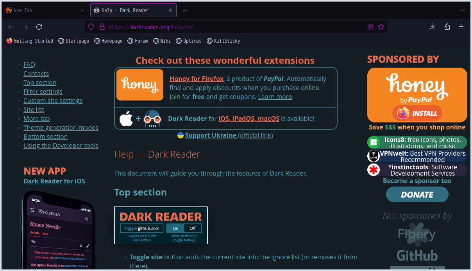Screen dimensions: 472x271
Task: Bookmark this page with the star
Action: [x=381, y=27]
